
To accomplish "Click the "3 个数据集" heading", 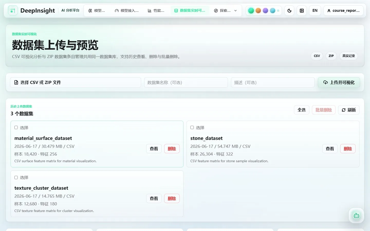I will pyautogui.click(x=22, y=114).
